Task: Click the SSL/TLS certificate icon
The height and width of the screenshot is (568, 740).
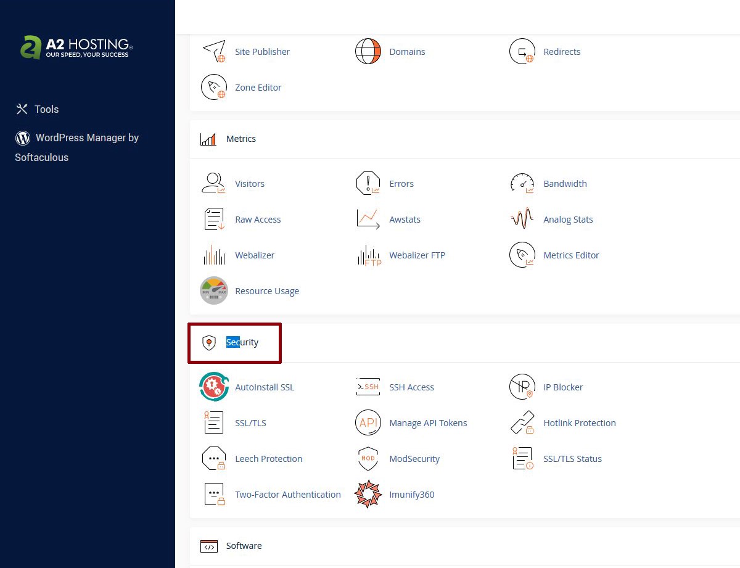Action: [214, 423]
